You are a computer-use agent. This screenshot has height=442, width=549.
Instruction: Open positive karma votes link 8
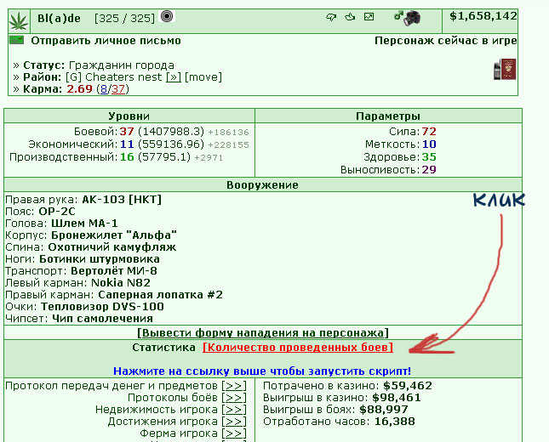click(x=104, y=88)
